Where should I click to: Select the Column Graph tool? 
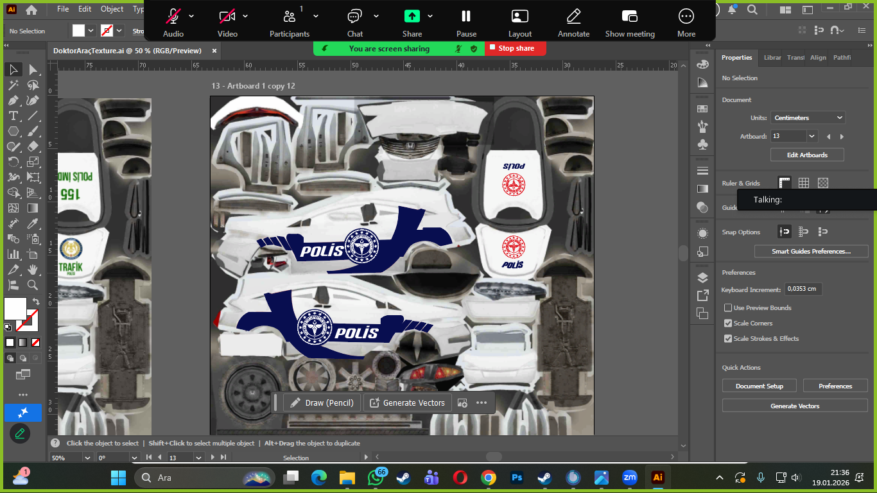click(13, 254)
